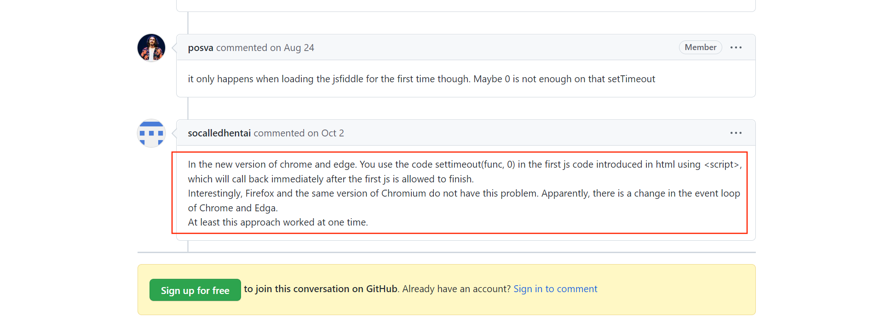Open the 'Sign in to comment' link
The image size is (892, 322).
(555, 289)
